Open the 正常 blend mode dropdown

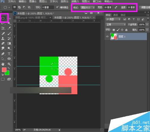pos(115,25)
